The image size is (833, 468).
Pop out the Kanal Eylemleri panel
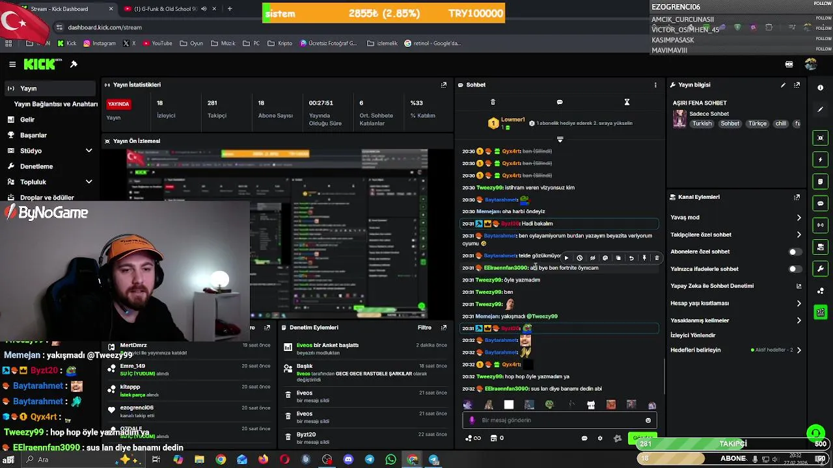(797, 197)
